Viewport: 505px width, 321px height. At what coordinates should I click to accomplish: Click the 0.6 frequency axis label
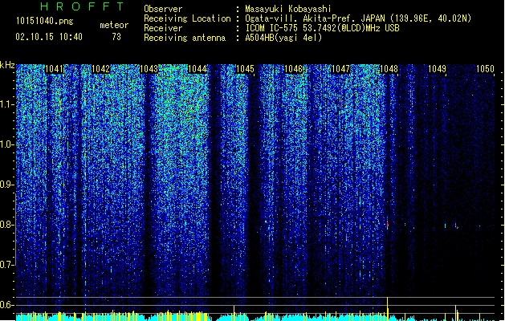6,305
